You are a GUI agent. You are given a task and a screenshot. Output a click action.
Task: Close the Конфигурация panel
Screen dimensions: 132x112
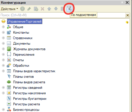[127, 2]
